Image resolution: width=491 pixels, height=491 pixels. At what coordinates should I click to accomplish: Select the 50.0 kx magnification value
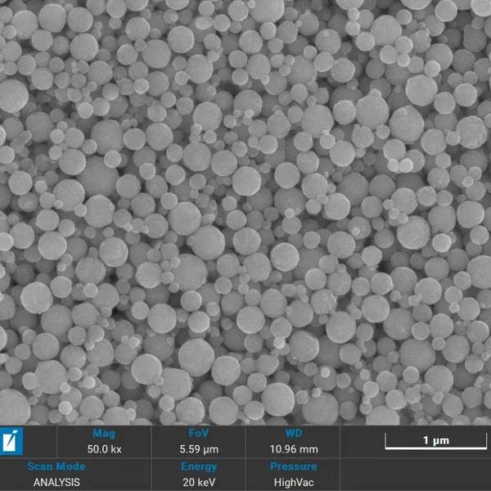coord(104,449)
